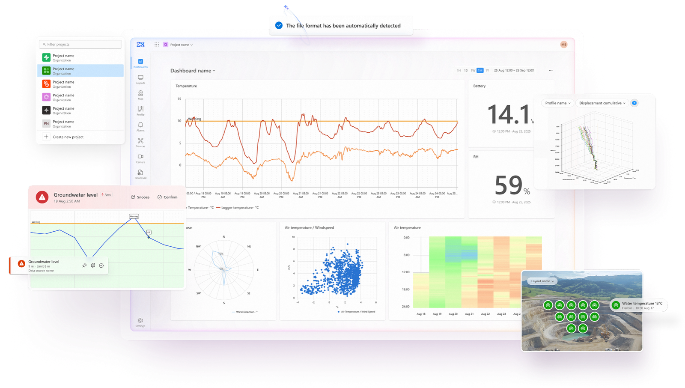Click the Filter projects search field
Image resolution: width=685 pixels, height=388 pixels.
[x=80, y=45]
